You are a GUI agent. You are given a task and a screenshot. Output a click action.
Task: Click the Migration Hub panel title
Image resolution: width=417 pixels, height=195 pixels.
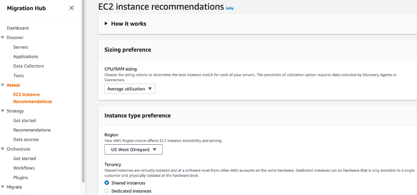pyautogui.click(x=26, y=8)
